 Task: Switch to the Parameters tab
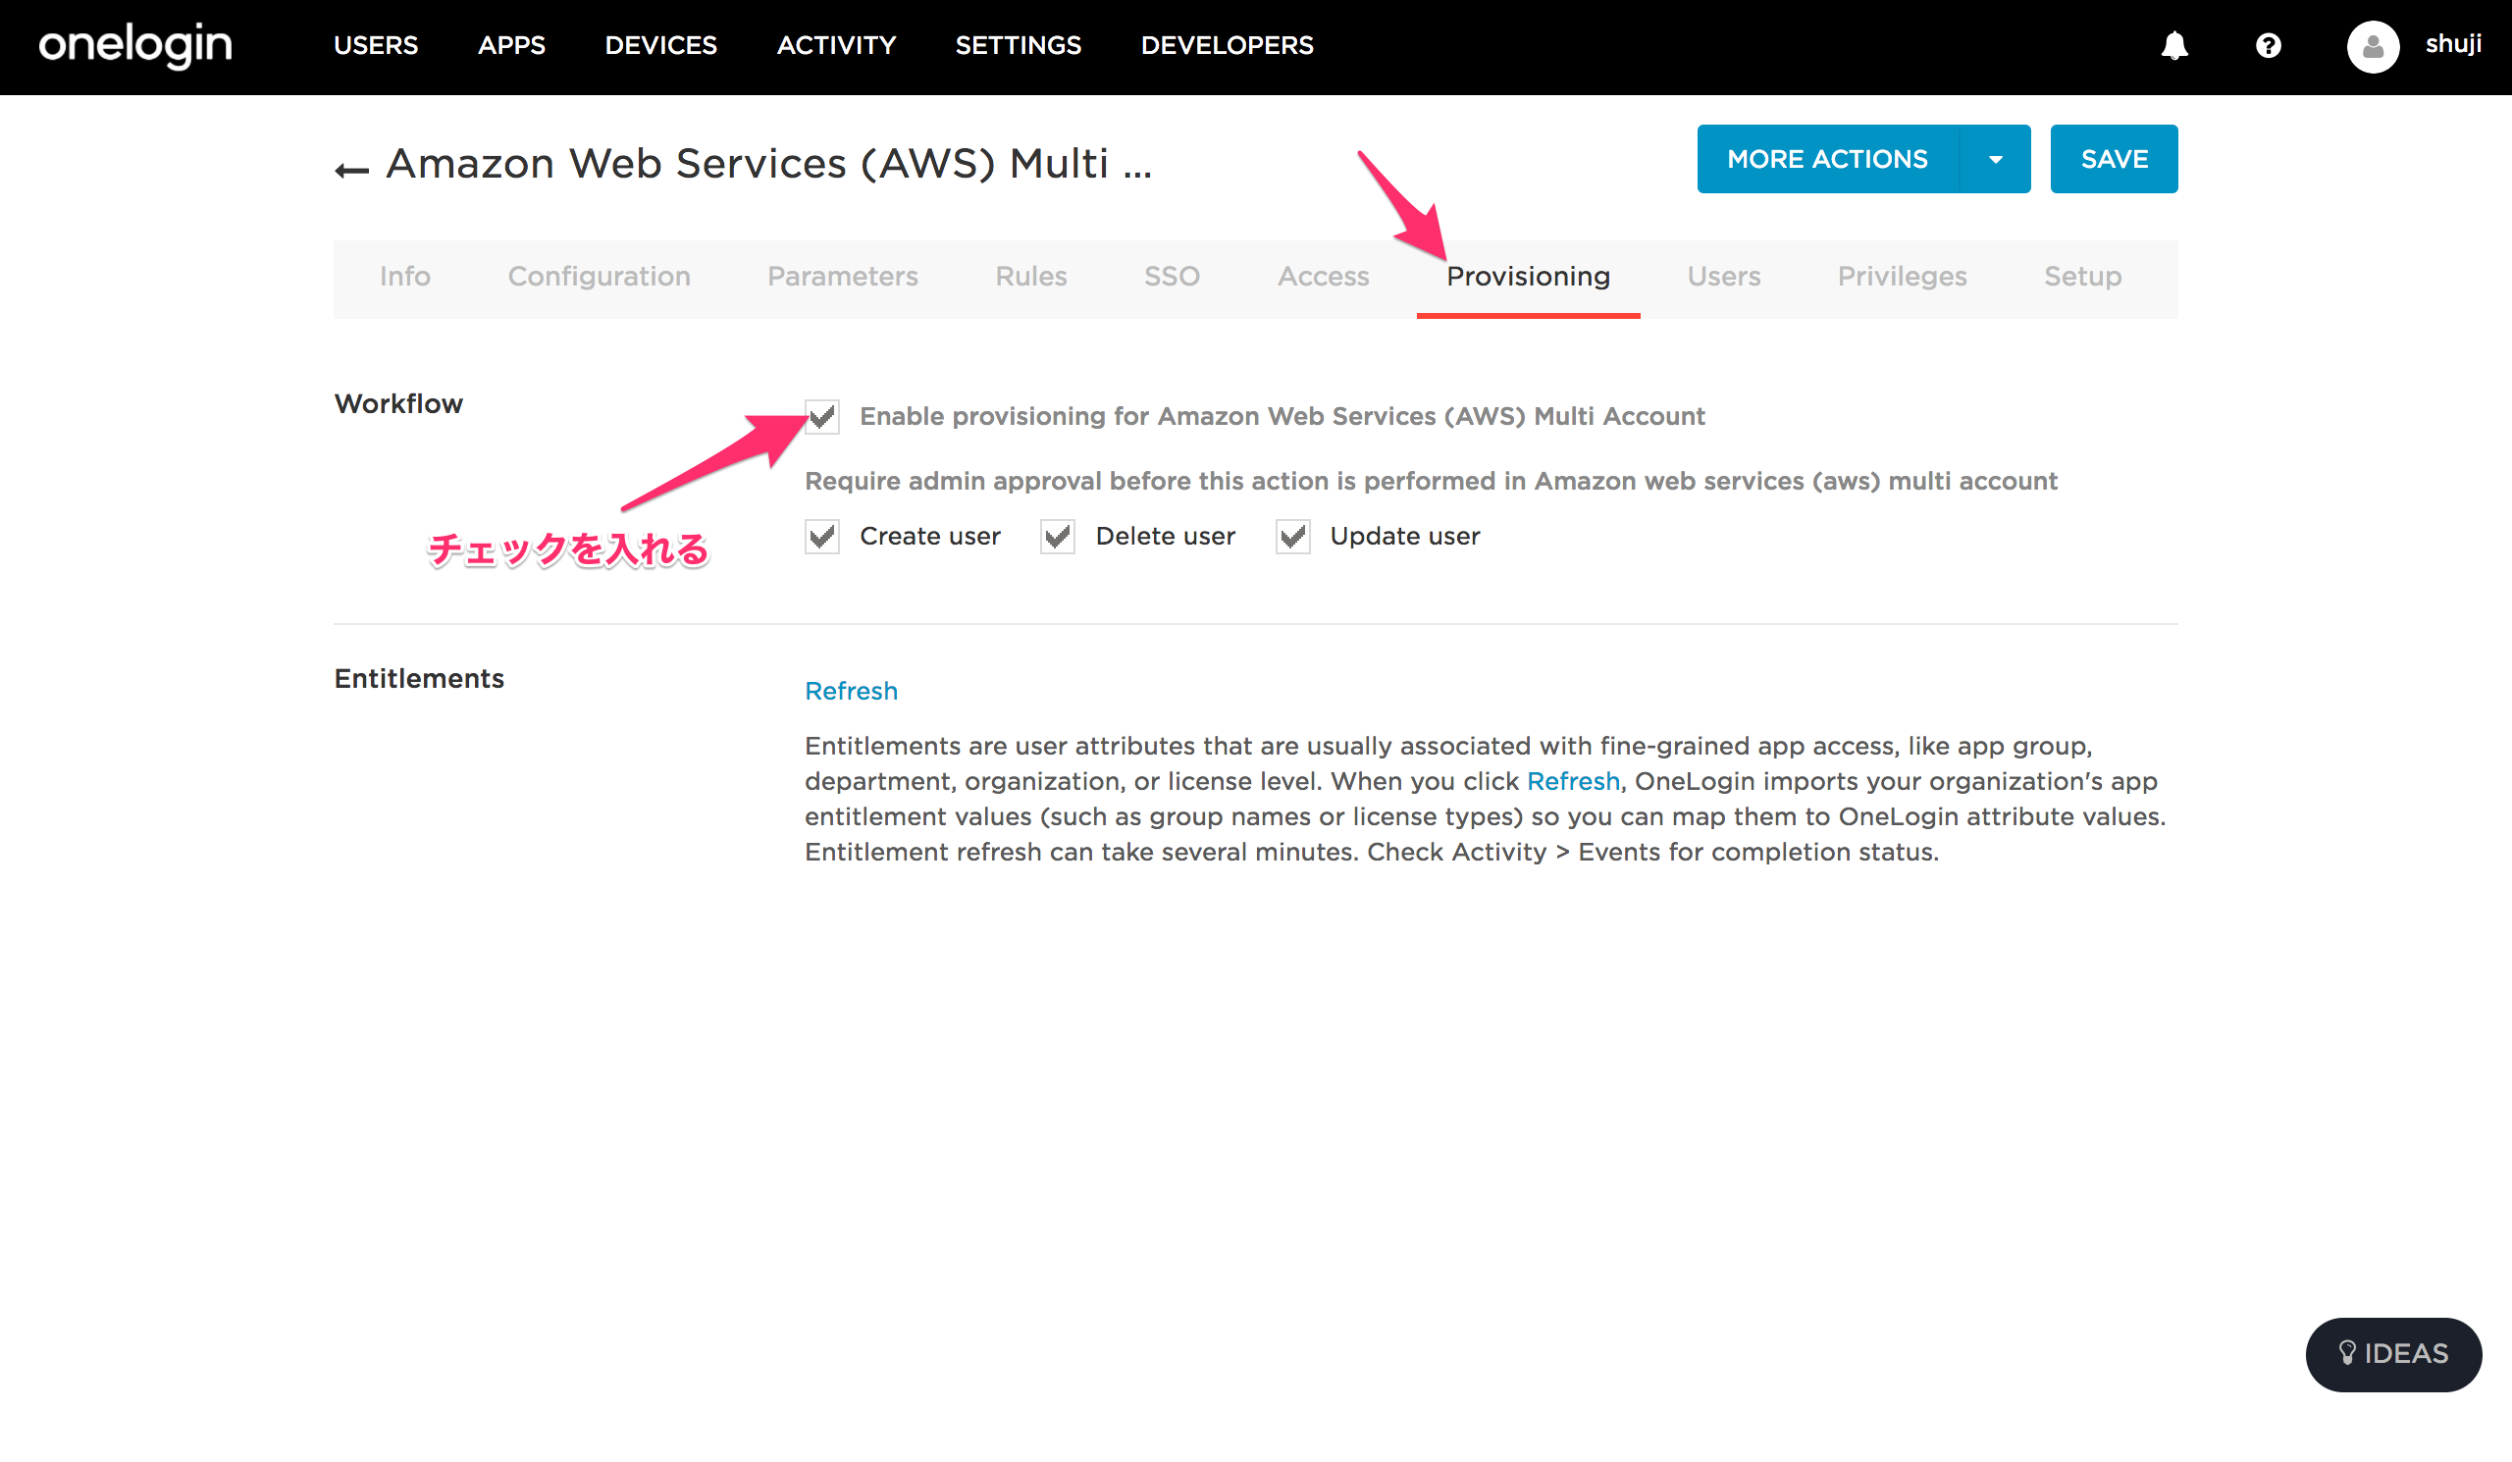(842, 276)
